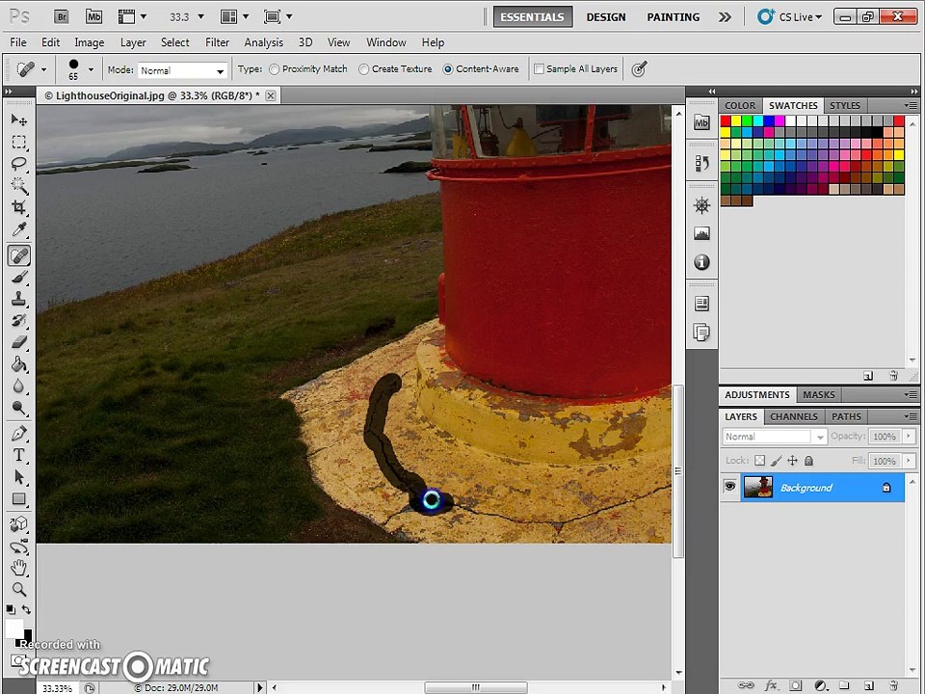Select the Eraser tool
This screenshot has height=694, width=925.
click(19, 341)
